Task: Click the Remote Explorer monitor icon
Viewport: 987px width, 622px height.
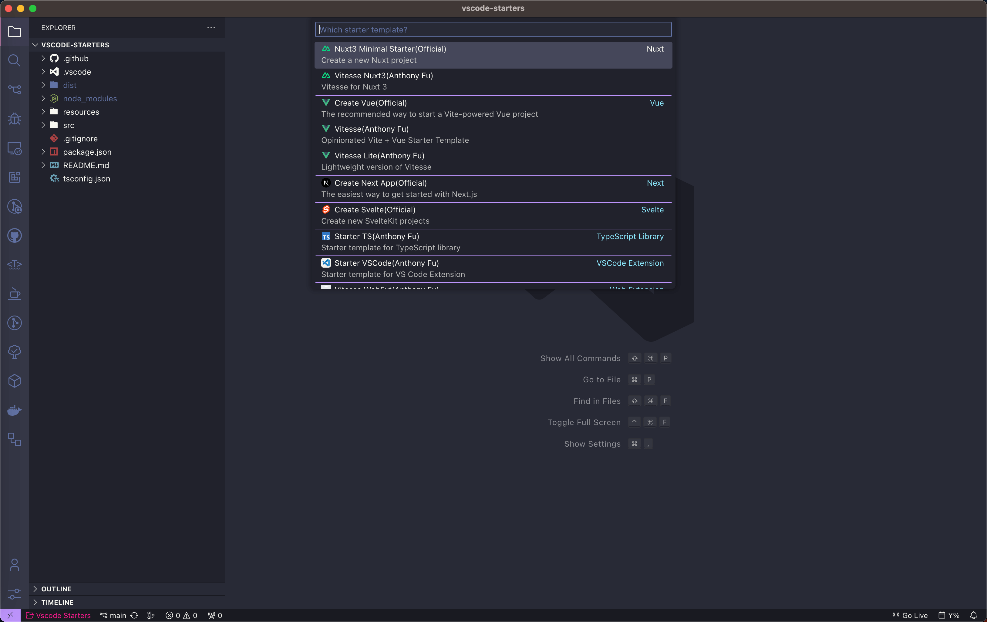Action: tap(14, 148)
